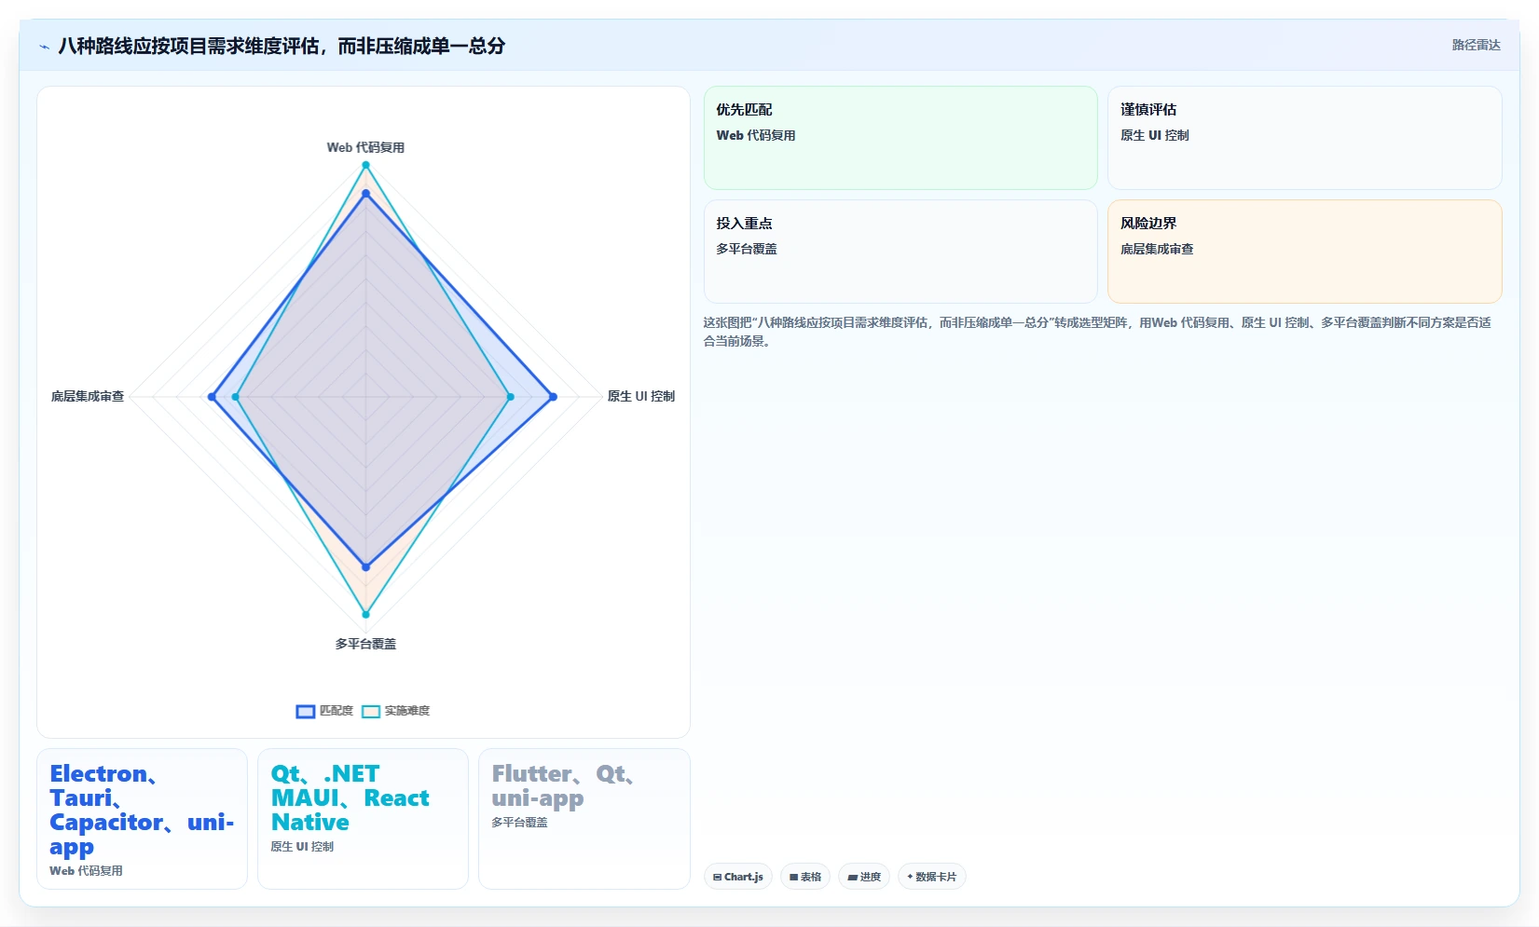
Task: Click the Chart.js tag pill
Action: tap(738, 877)
